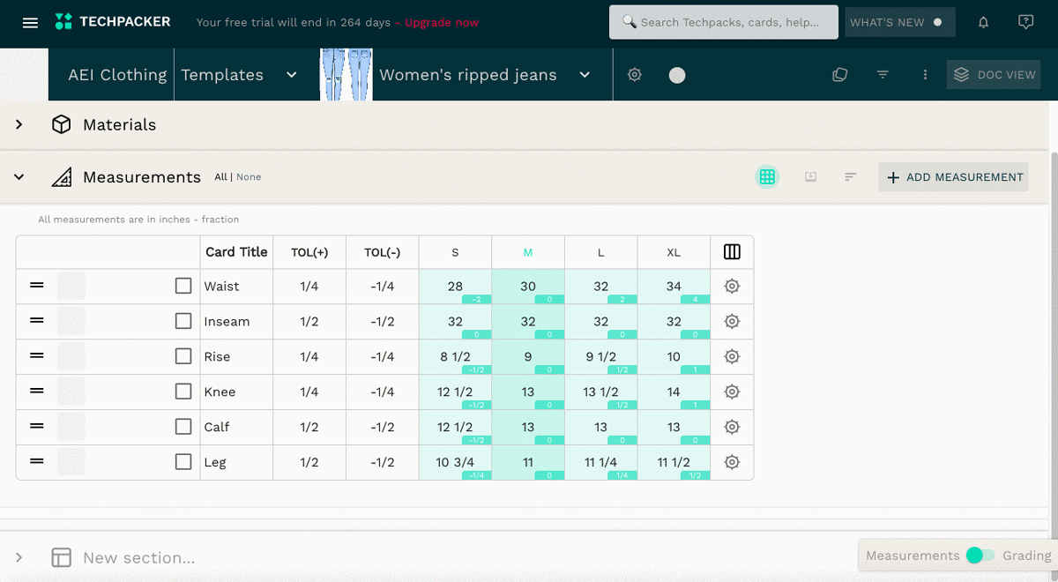
Task: Click the Measurements ruler icon
Action: click(x=61, y=177)
